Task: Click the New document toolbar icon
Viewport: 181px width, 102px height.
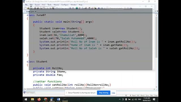Action: 25,8
